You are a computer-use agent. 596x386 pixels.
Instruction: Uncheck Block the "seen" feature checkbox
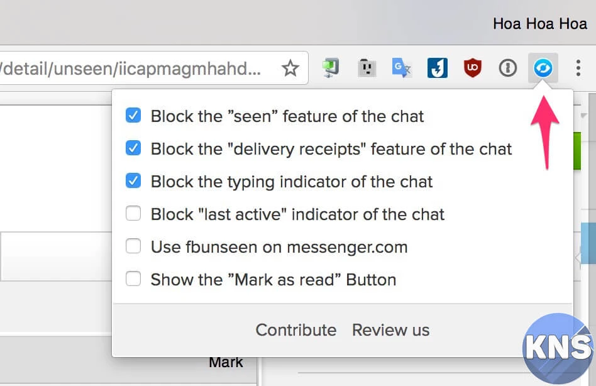point(133,116)
